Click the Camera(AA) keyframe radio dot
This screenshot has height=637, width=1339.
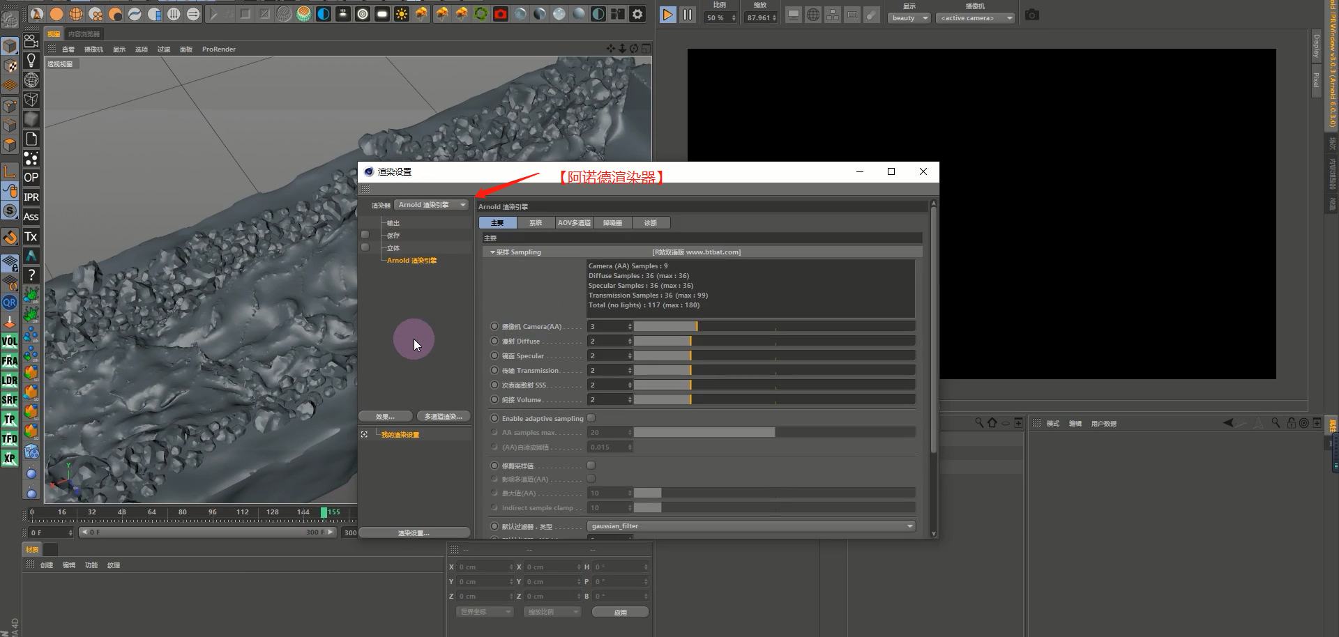(494, 326)
